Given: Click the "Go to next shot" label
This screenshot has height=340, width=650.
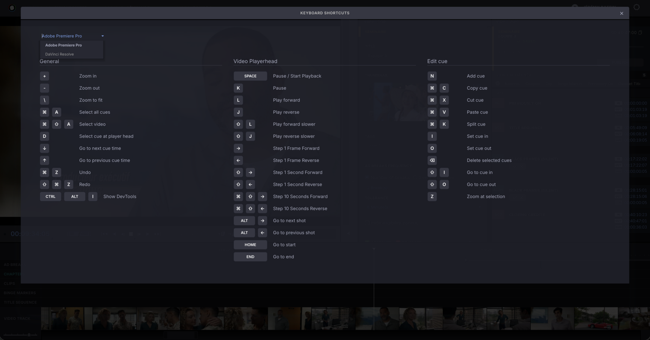Looking at the screenshot, I should tap(289, 221).
